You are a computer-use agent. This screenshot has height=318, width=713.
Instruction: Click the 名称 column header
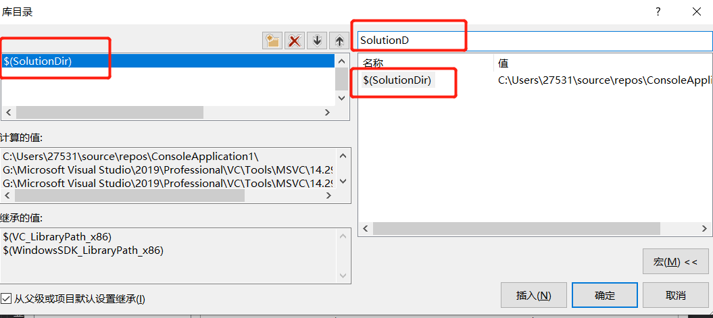tap(373, 63)
